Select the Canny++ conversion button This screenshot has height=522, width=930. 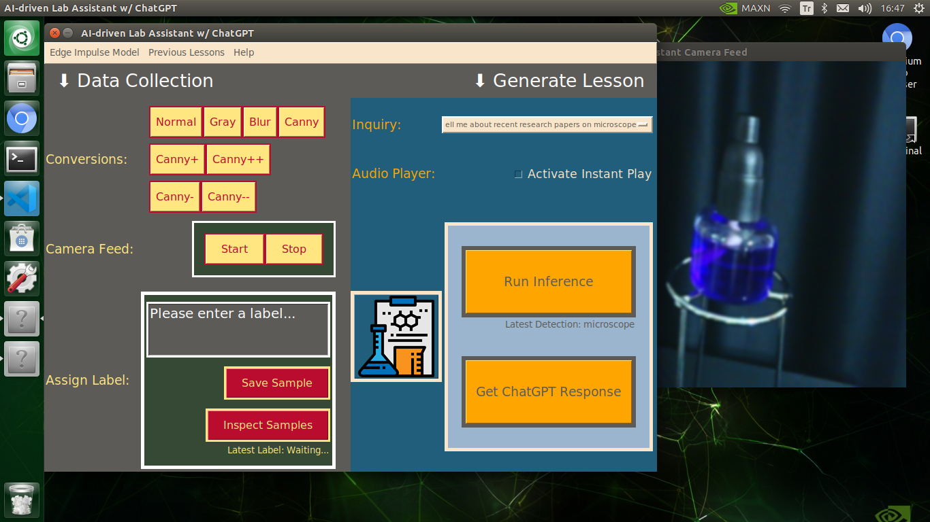(x=238, y=159)
